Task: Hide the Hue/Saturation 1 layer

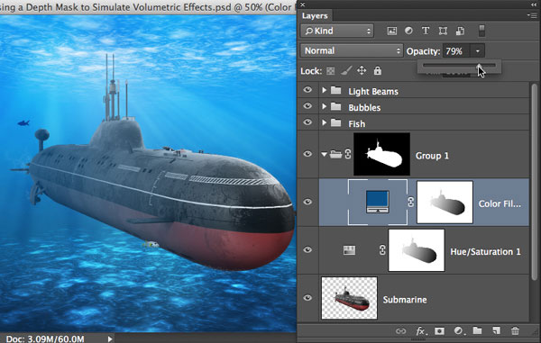Action: [x=307, y=250]
